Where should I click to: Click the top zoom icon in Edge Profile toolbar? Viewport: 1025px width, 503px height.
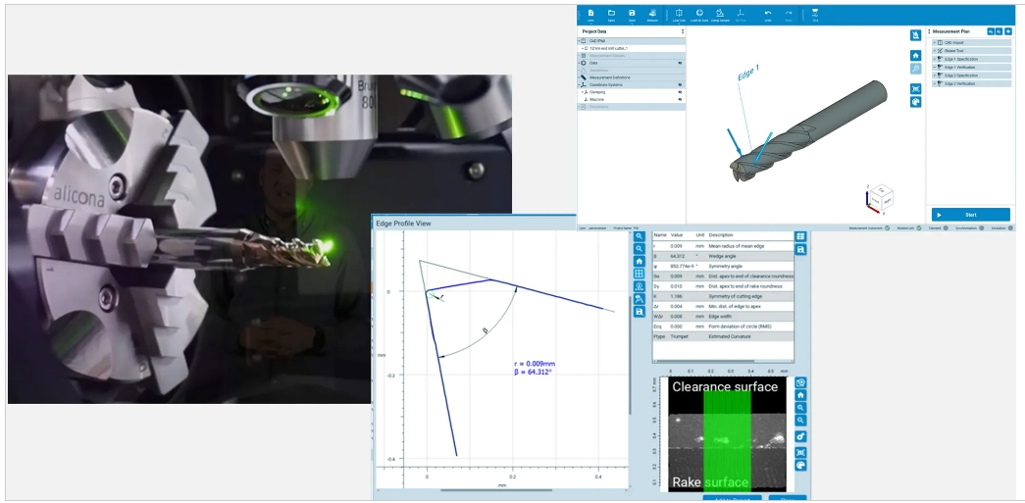640,236
